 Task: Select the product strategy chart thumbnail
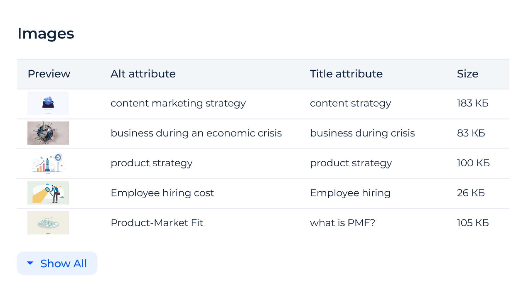pyautogui.click(x=48, y=163)
